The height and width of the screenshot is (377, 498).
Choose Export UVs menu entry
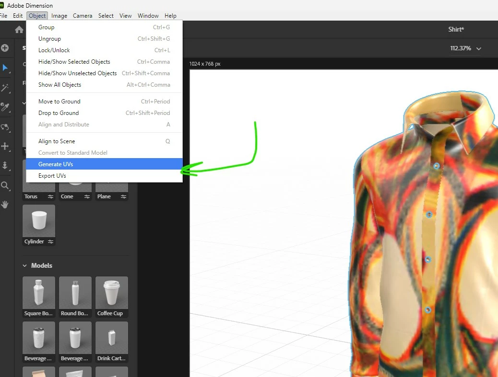point(104,176)
